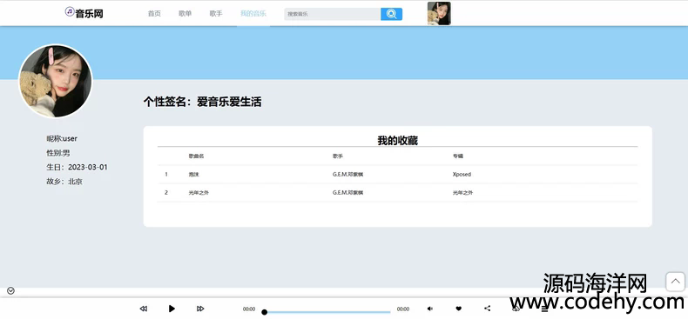
Task: Collapse the player bar with chevron
Action: pos(11,290)
